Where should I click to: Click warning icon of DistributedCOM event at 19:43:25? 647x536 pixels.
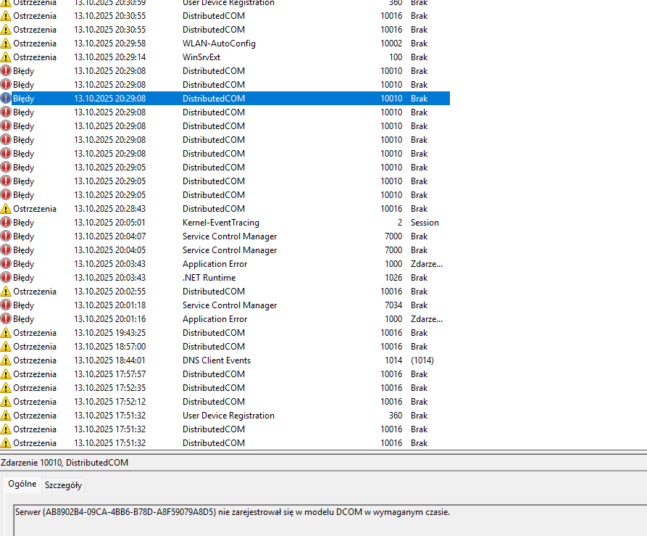pyautogui.click(x=6, y=333)
